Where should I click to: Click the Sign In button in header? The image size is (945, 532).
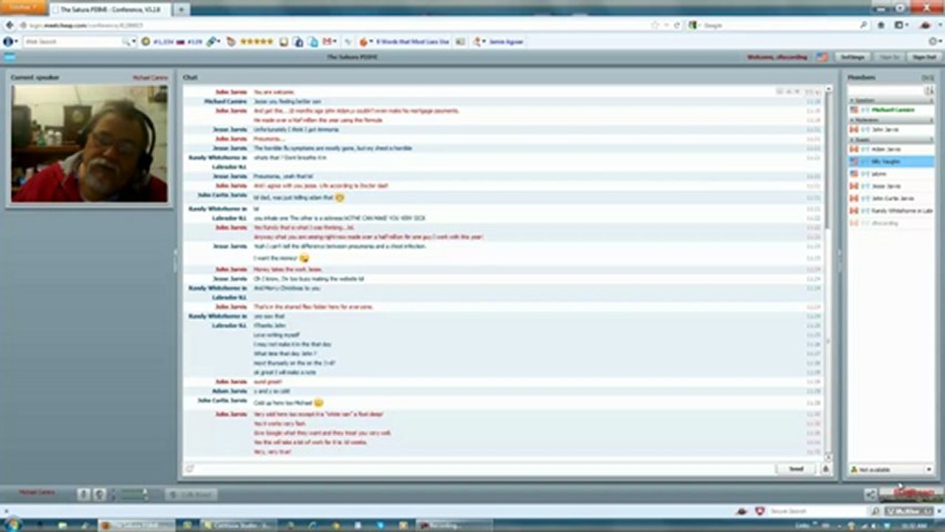pyautogui.click(x=888, y=57)
